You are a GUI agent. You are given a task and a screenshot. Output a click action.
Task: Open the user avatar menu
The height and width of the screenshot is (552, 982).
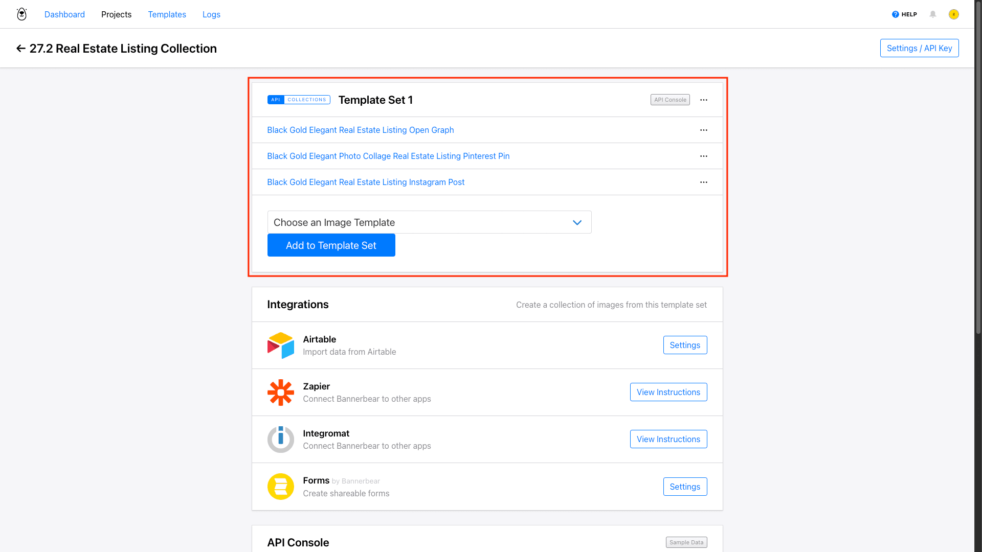953,14
